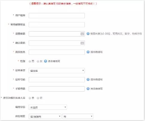Click the 最高学历 label
The image size is (145, 121).
coord(20,107)
